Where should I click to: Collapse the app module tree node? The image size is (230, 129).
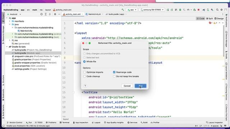tap(7, 18)
